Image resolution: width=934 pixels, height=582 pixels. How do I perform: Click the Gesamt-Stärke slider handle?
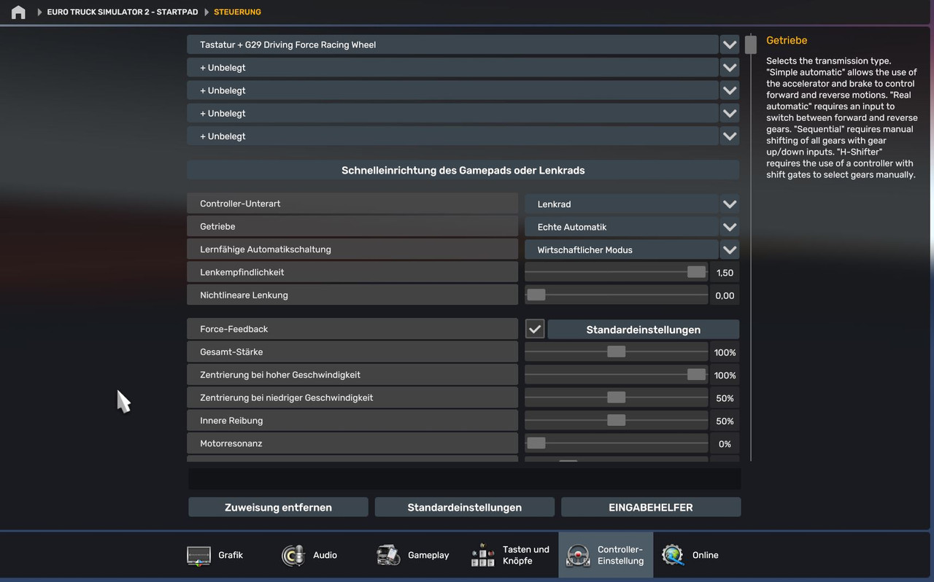click(616, 352)
